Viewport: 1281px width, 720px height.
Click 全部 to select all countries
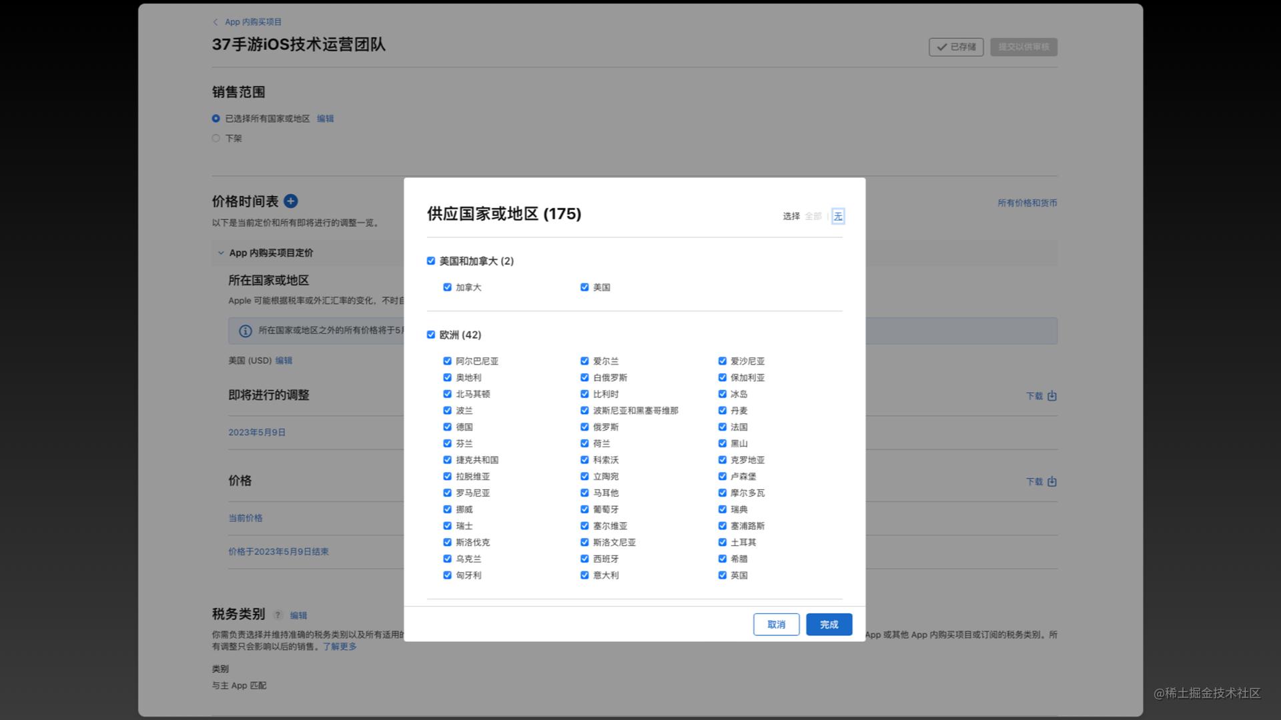tap(813, 216)
